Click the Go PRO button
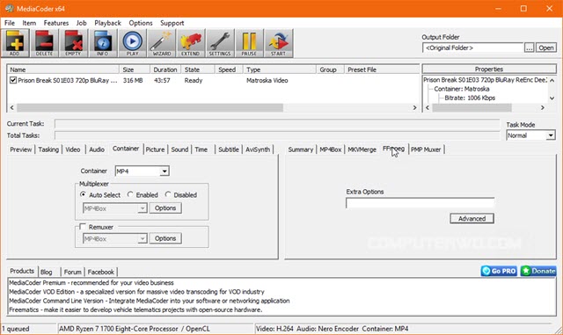563x335 pixels. (x=499, y=271)
